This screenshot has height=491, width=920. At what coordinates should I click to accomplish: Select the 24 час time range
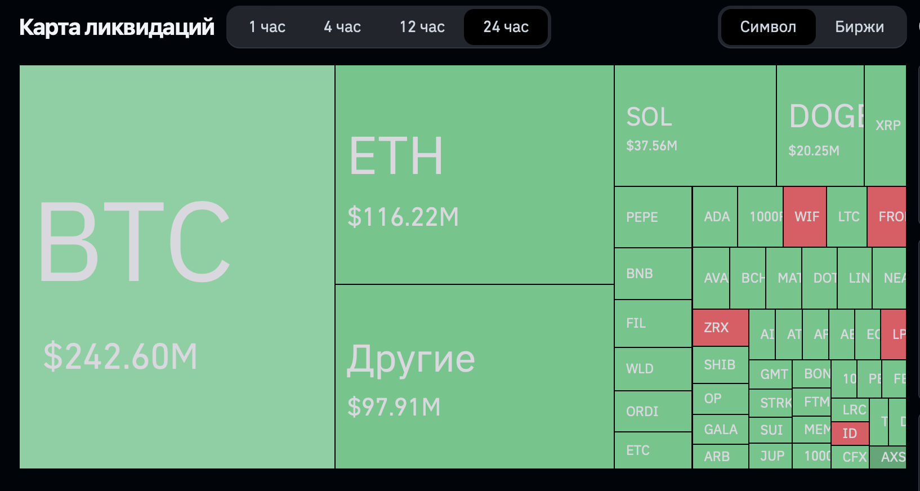pyautogui.click(x=506, y=27)
